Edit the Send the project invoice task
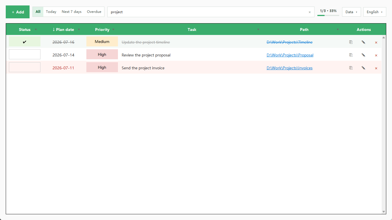 point(363,68)
